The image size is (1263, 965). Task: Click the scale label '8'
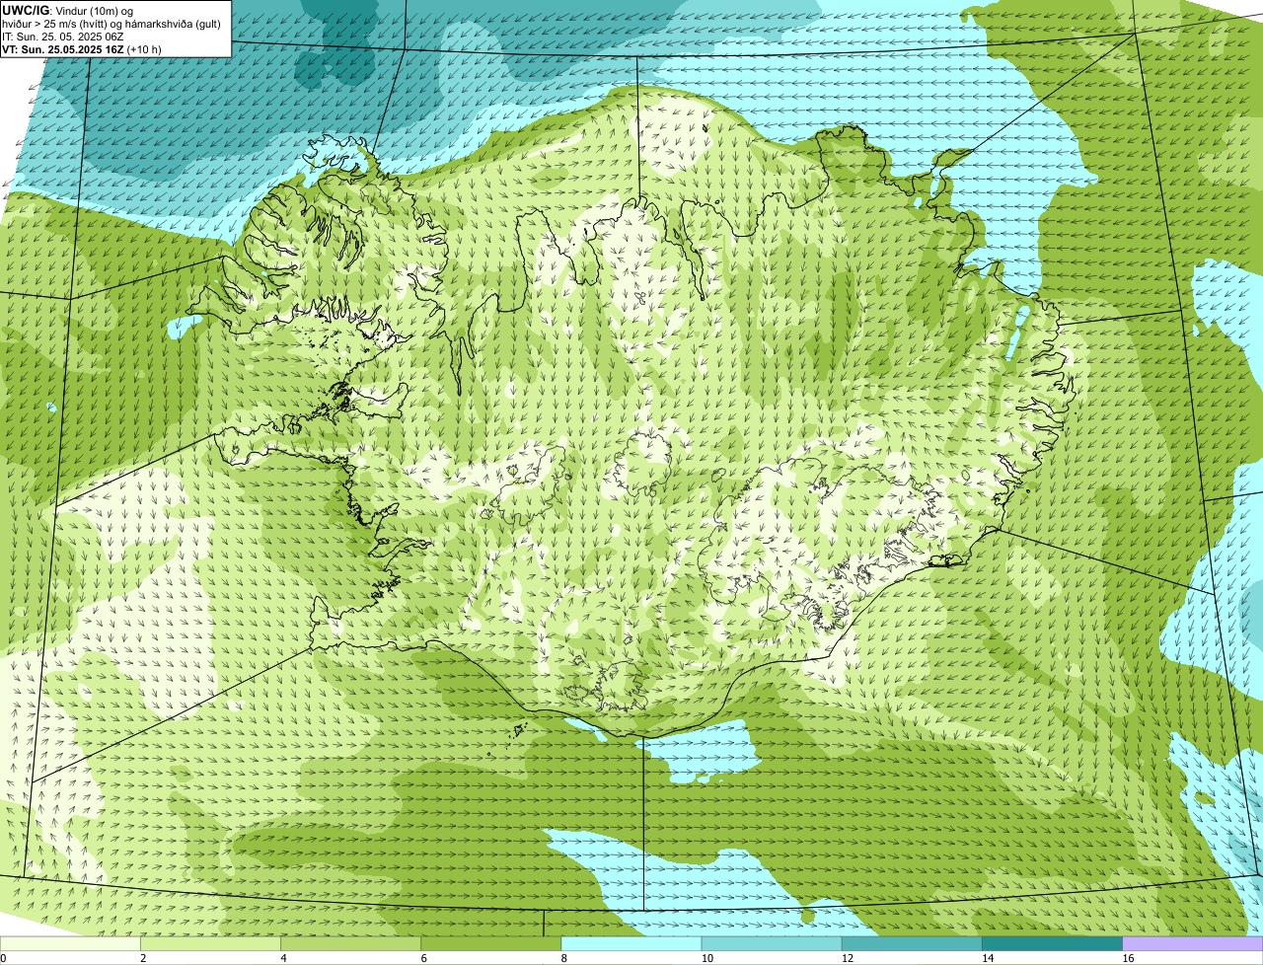(563, 958)
